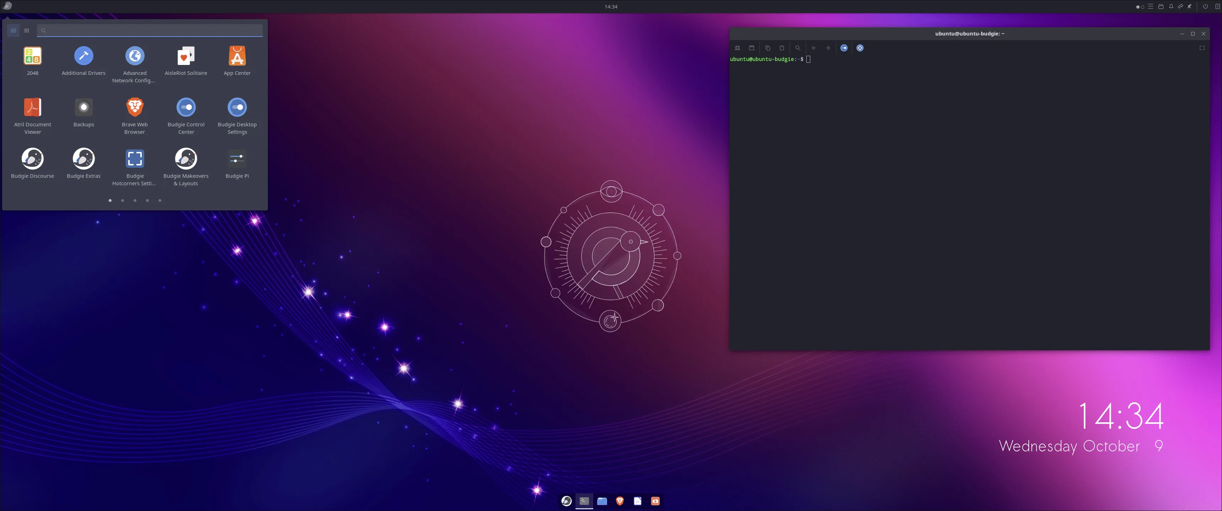Unmute system volume in the tray

1190,6
